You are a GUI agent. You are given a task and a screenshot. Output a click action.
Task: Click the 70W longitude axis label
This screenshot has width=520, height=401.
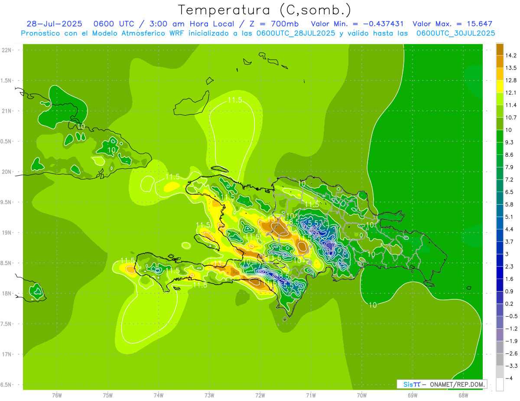(362, 395)
